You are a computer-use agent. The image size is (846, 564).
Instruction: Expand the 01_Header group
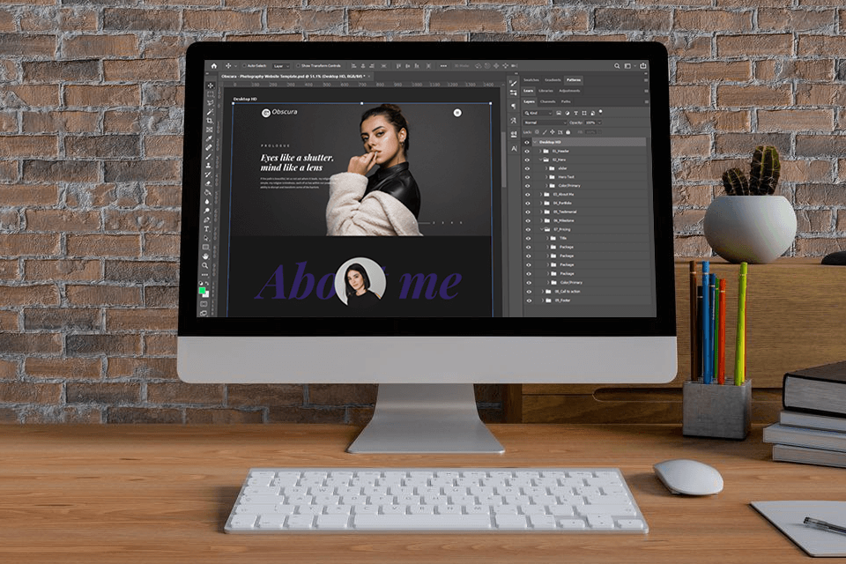[540, 151]
